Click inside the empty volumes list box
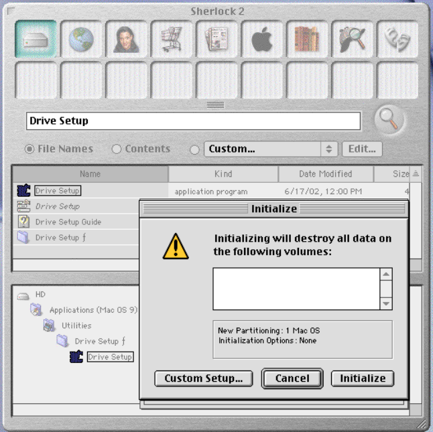 (x=296, y=289)
